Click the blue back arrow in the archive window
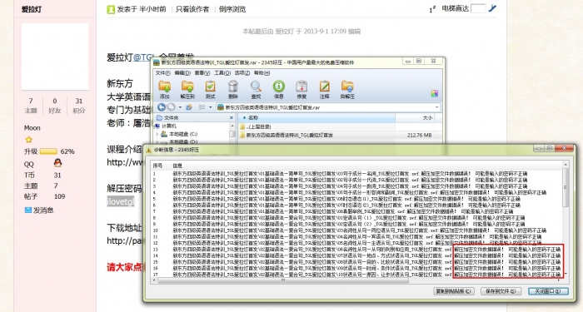The image size is (583, 312). [x=162, y=107]
